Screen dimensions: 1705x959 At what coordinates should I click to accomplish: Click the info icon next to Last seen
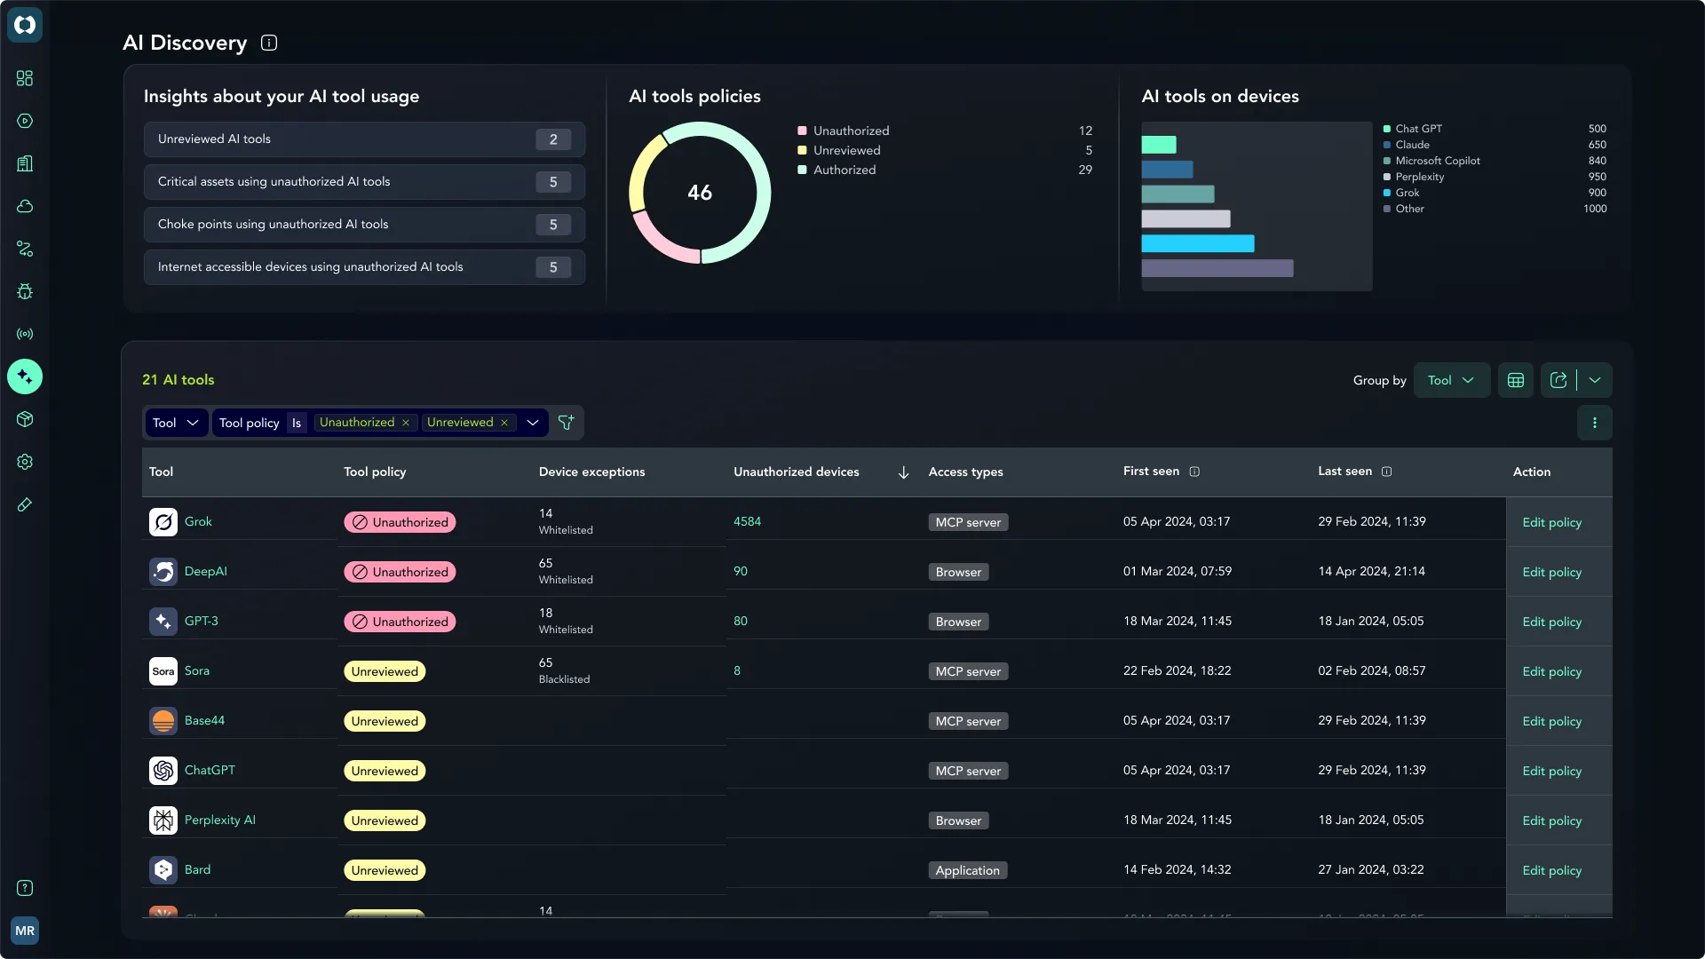[x=1387, y=472]
